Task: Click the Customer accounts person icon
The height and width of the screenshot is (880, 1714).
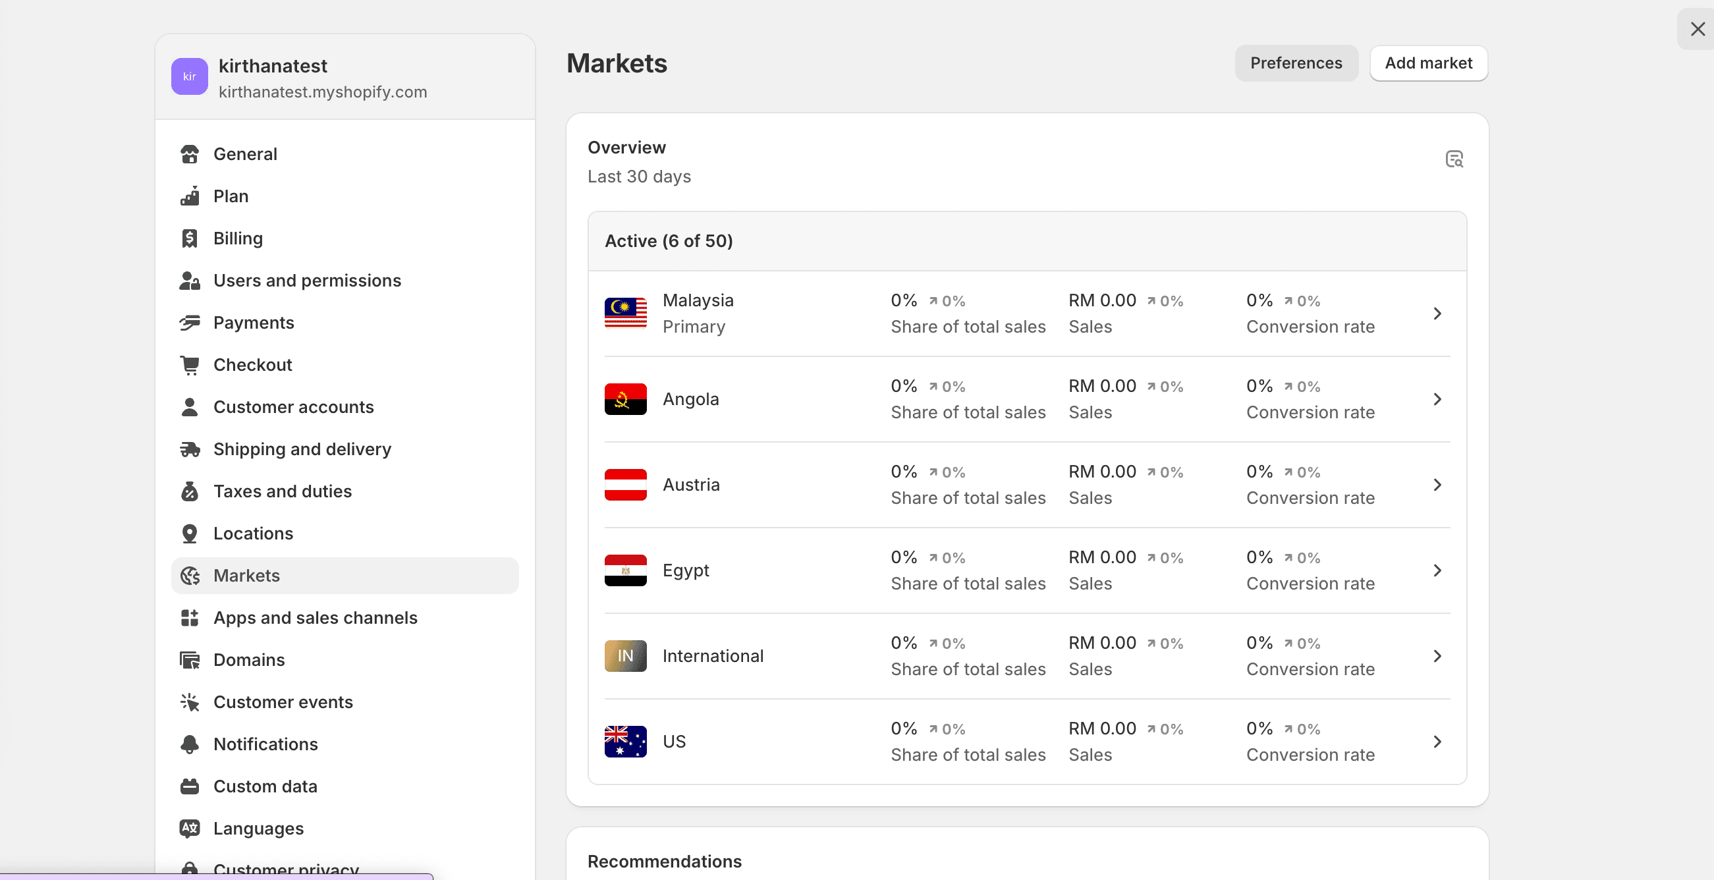Action: pos(190,407)
